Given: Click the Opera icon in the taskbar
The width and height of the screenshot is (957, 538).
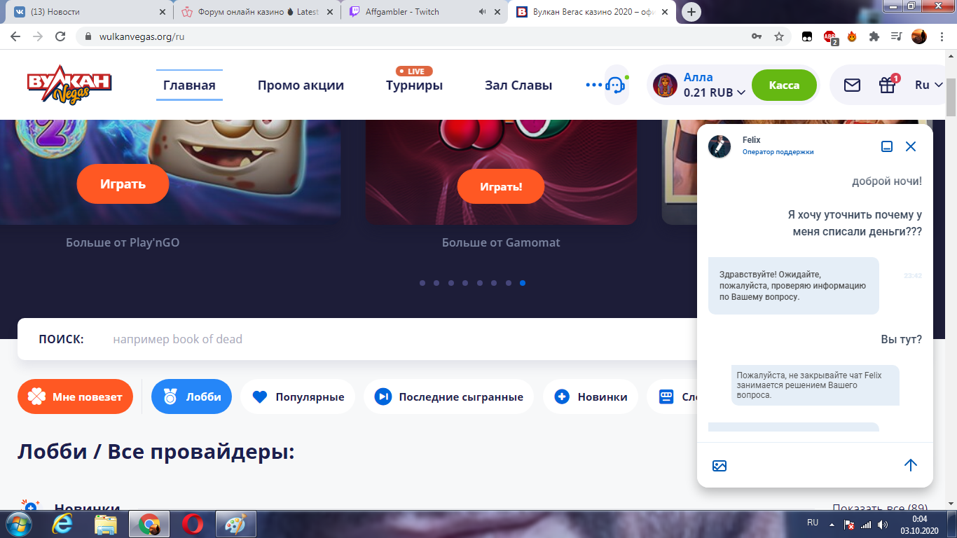Looking at the screenshot, I should coord(193,524).
